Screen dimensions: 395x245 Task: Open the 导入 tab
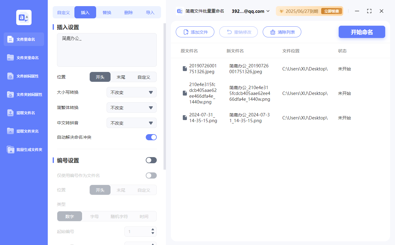click(x=150, y=12)
